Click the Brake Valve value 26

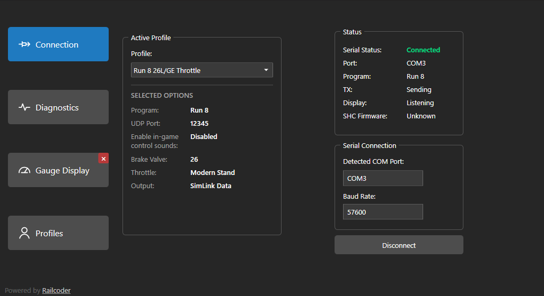[x=194, y=160]
